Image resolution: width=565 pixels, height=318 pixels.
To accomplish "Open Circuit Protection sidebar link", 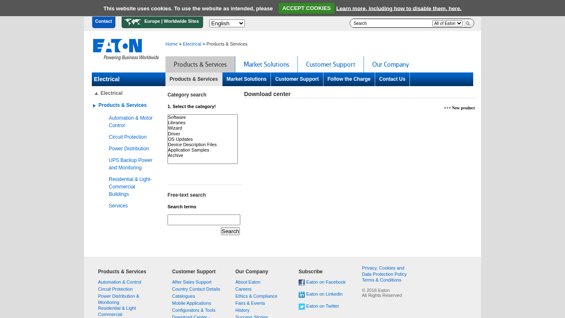I will 127,137.
